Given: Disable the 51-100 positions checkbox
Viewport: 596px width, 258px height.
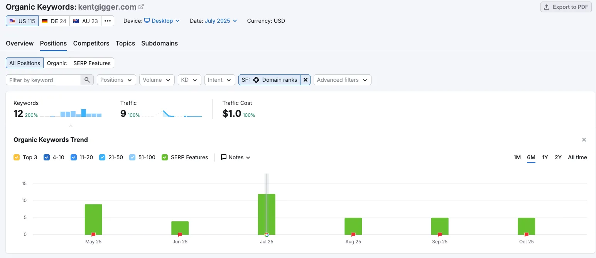Looking at the screenshot, I should click(132, 157).
